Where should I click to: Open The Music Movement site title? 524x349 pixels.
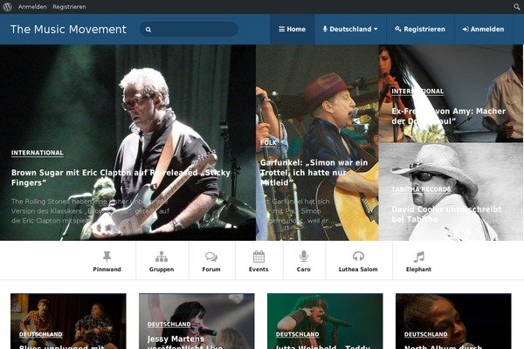(x=68, y=30)
